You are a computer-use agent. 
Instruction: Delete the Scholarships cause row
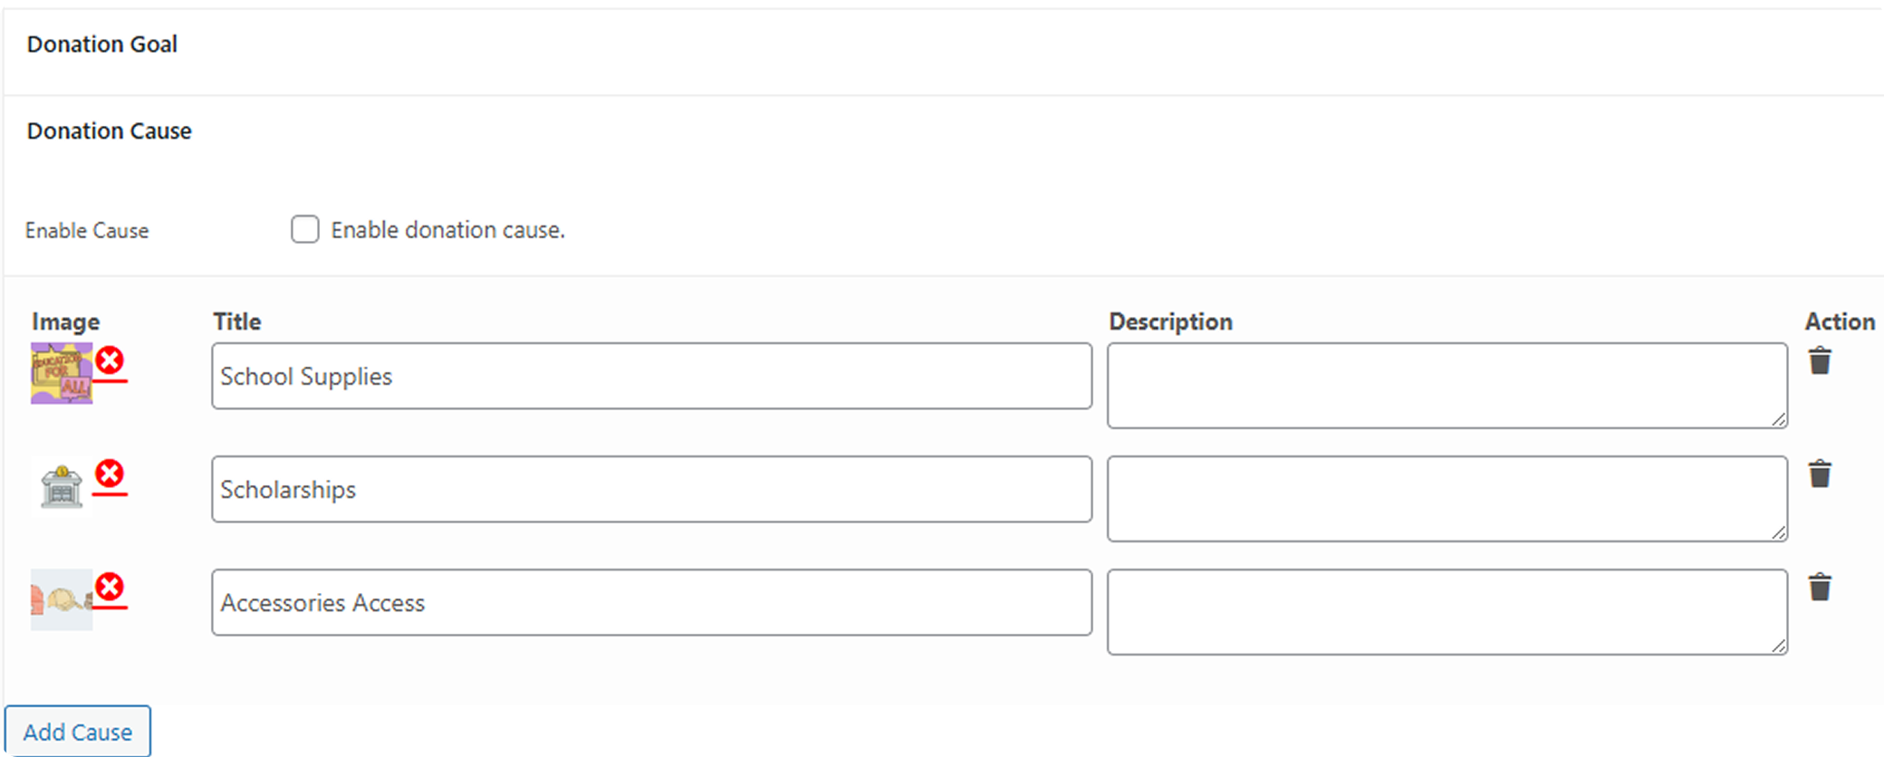point(1820,474)
